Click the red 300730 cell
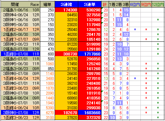Image resolution: width=165 pixels, height=121 pixels. click(66, 54)
